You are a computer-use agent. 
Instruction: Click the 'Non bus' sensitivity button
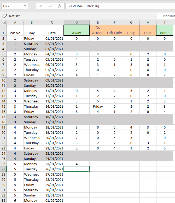click(x=166, y=16)
